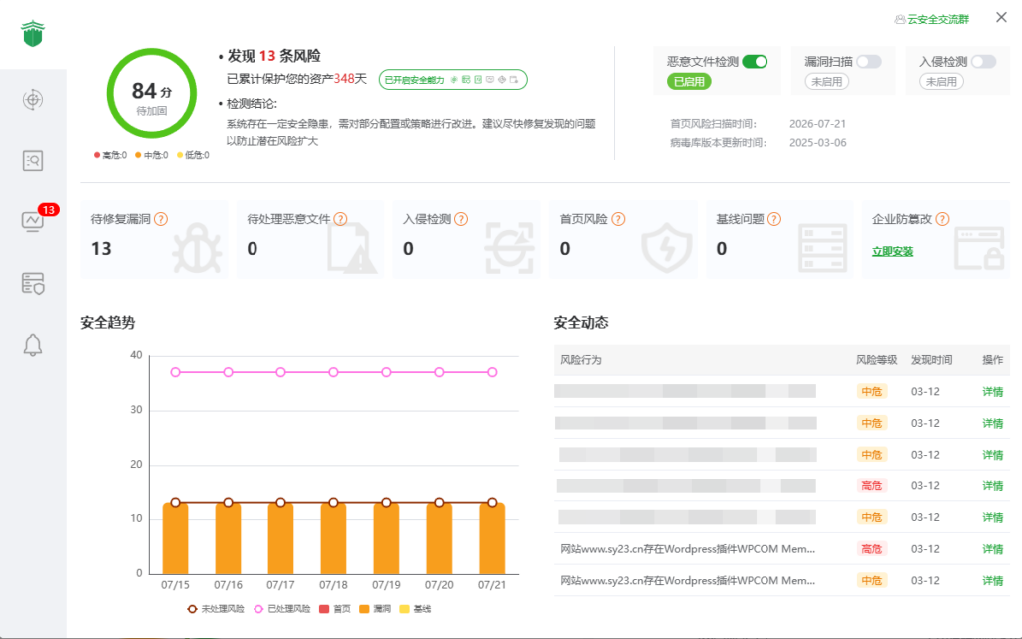Click 未启用 badge under 漏洞扫描
This screenshot has height=639, width=1022.
click(x=827, y=82)
